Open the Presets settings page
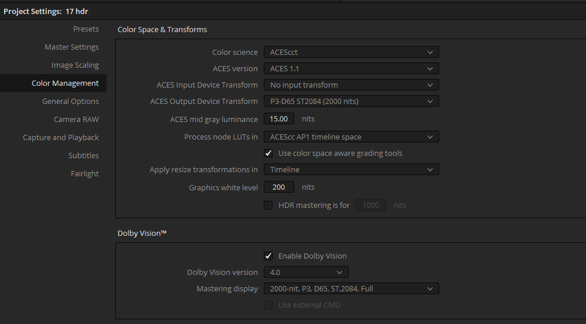Image resolution: width=586 pixels, height=324 pixels. coord(86,29)
